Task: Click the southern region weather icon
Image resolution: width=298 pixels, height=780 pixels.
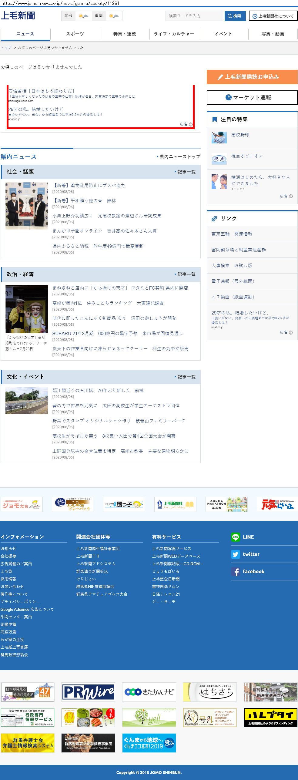Action: coord(113,16)
